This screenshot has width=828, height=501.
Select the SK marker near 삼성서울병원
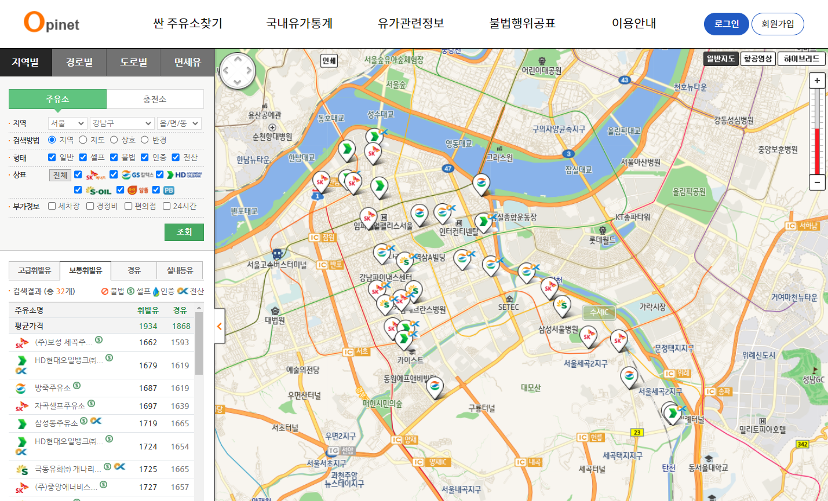click(x=588, y=336)
